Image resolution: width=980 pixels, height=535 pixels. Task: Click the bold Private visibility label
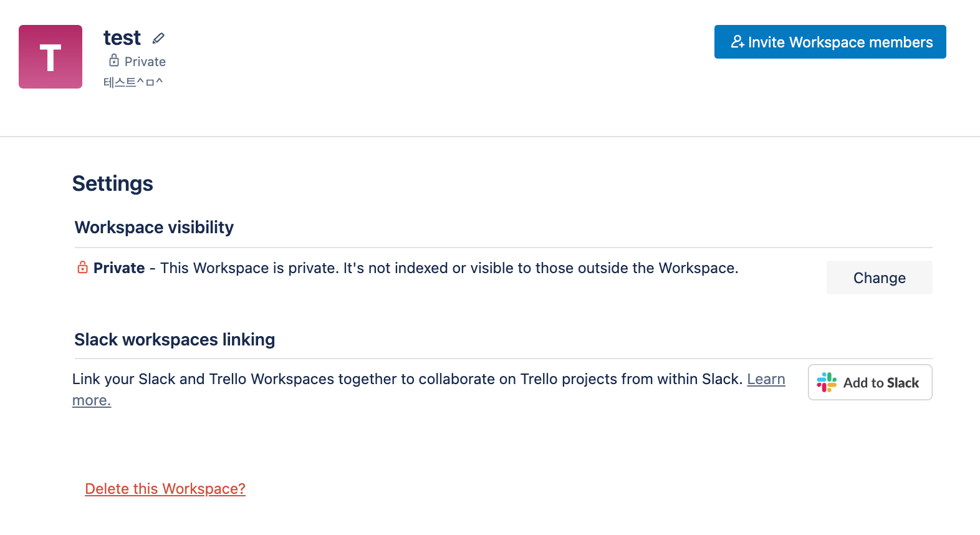tap(119, 268)
